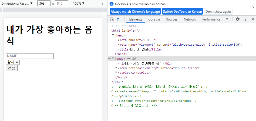This screenshot has height=121, width=256.
Task: Expand the script element node
Action: pyautogui.click(x=116, y=72)
